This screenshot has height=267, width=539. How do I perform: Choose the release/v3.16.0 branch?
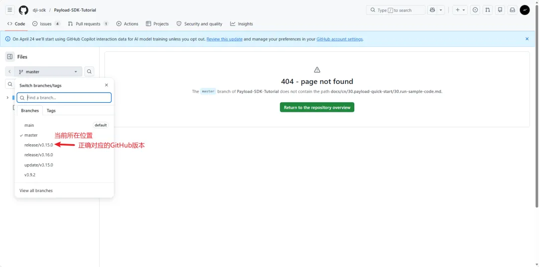point(64,155)
